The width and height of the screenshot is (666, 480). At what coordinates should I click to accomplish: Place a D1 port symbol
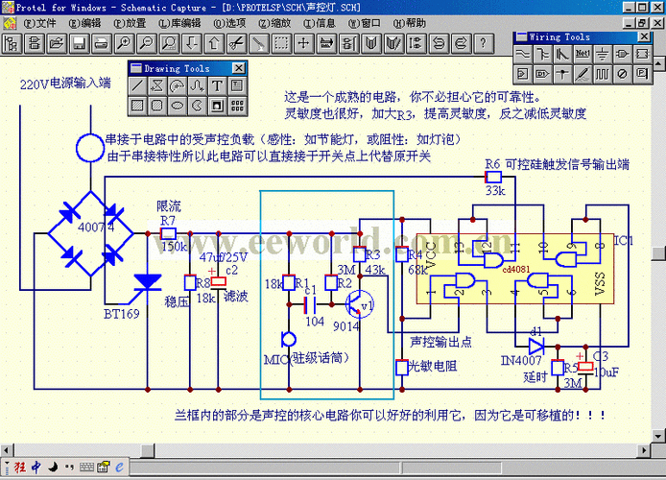[x=543, y=74]
